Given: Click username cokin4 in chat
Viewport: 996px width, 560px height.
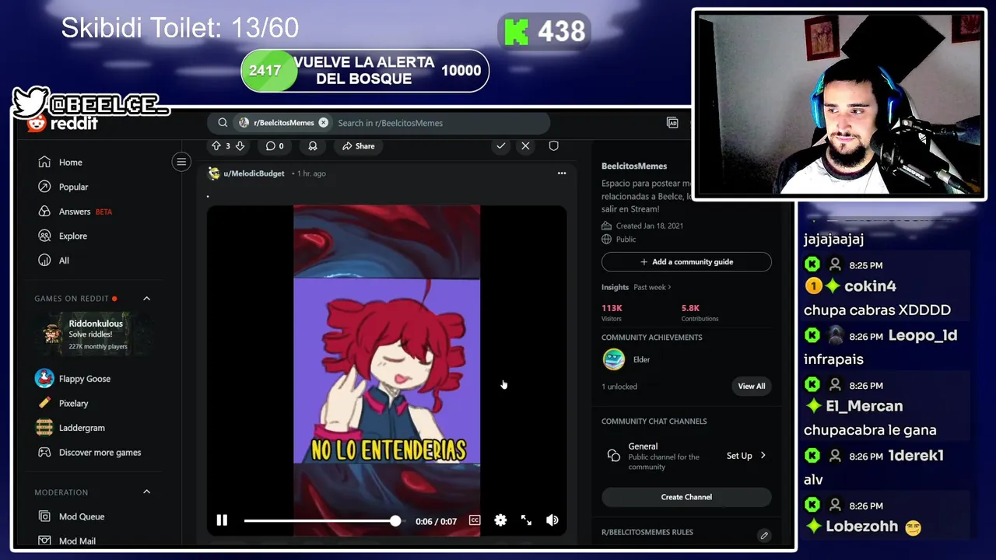Looking at the screenshot, I should coord(870,286).
